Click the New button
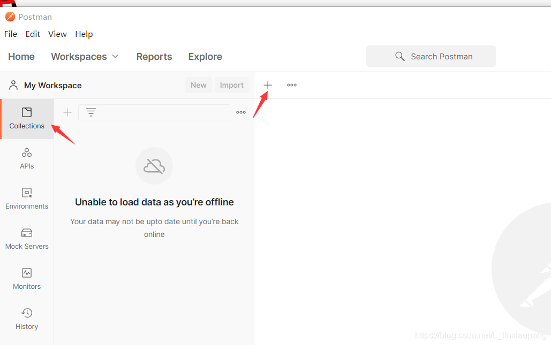This screenshot has height=345, width=551. point(199,85)
